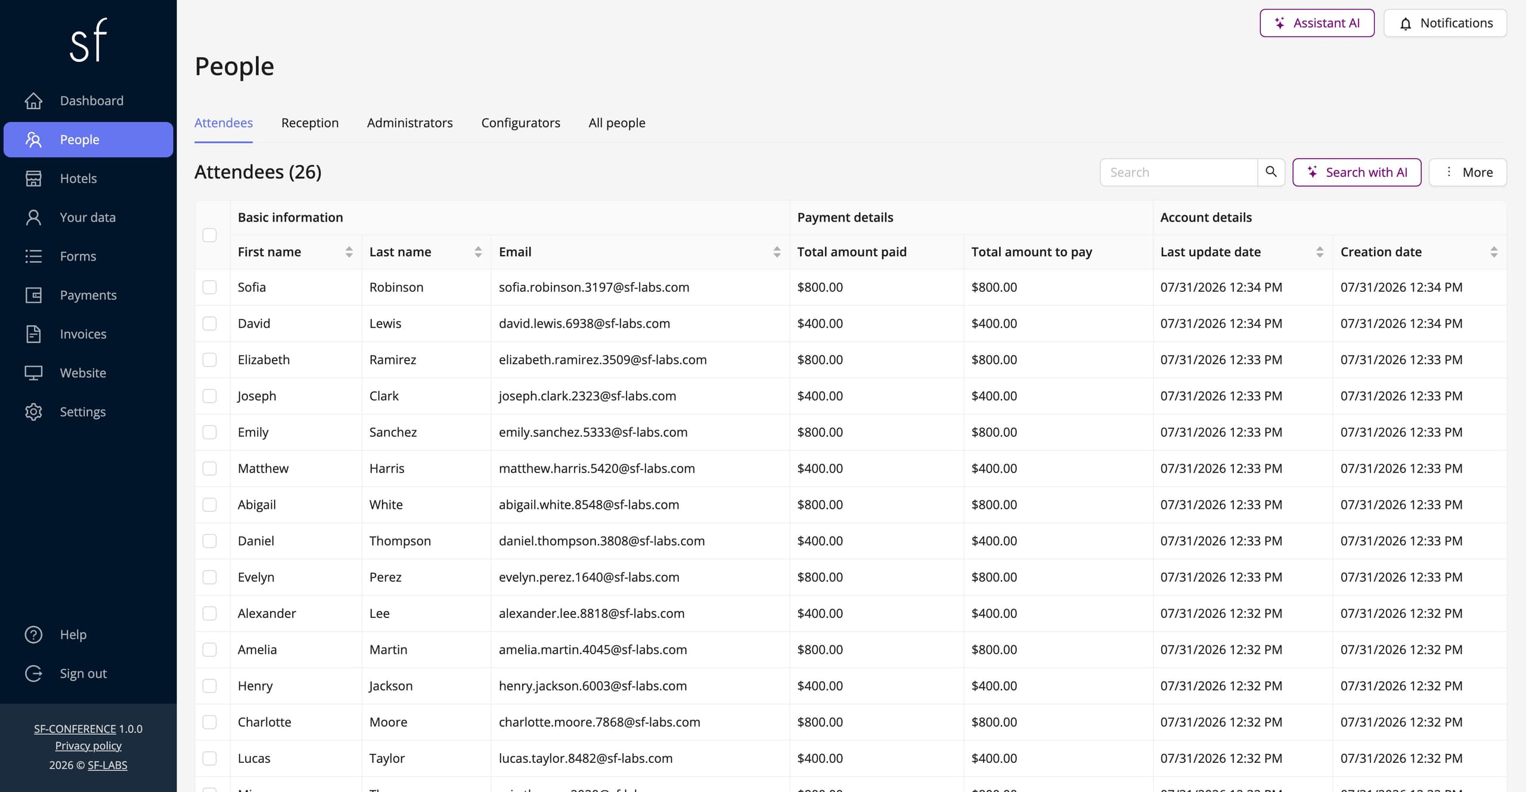The image size is (1526, 792).
Task: Click the Attendees tab
Action: (x=224, y=123)
